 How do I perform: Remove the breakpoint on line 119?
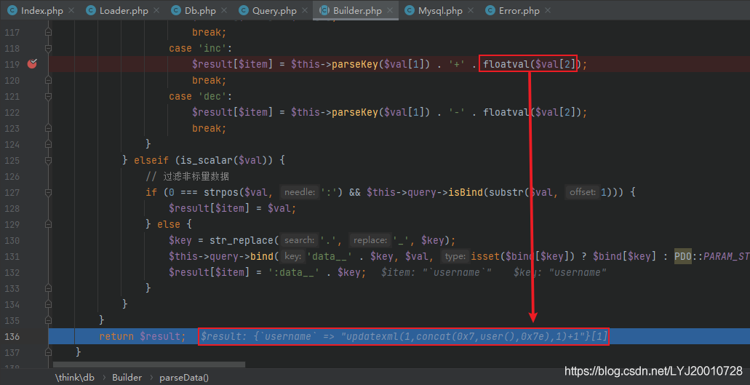click(x=32, y=63)
